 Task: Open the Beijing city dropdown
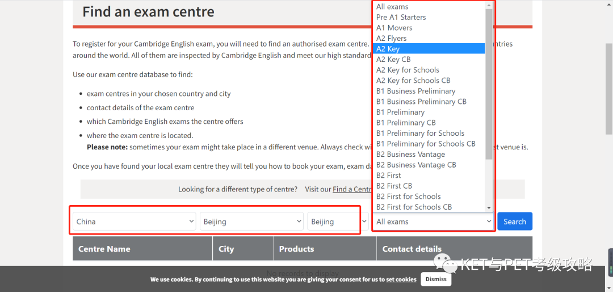(x=338, y=222)
